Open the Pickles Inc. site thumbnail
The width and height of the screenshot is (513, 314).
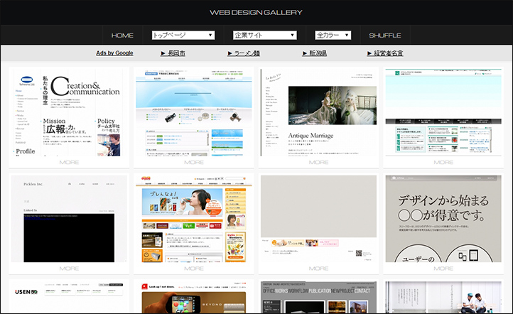coord(69,219)
